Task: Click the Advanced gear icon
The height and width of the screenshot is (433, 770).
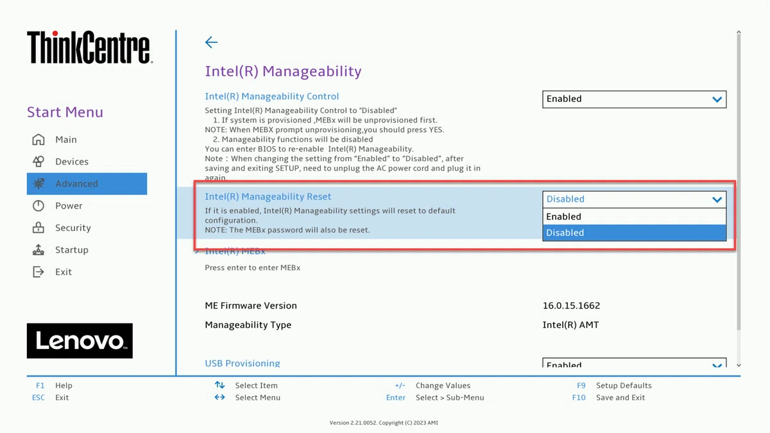Action: [38, 183]
